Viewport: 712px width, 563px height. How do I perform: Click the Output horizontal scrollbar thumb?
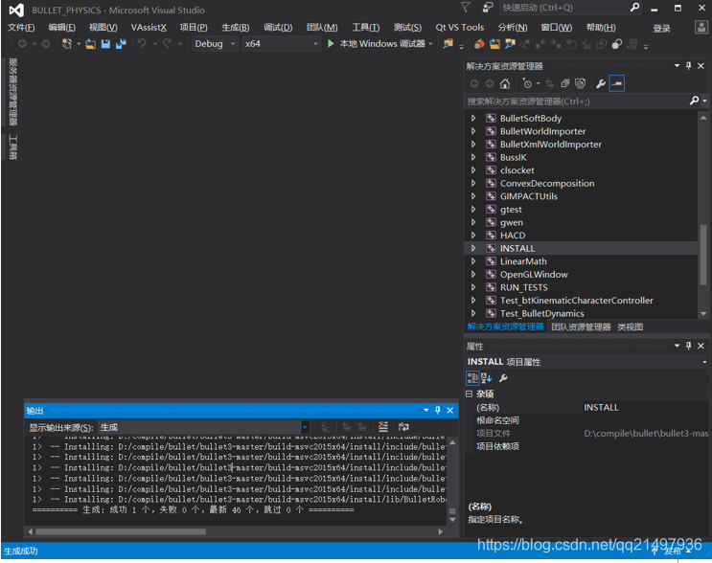point(121,531)
